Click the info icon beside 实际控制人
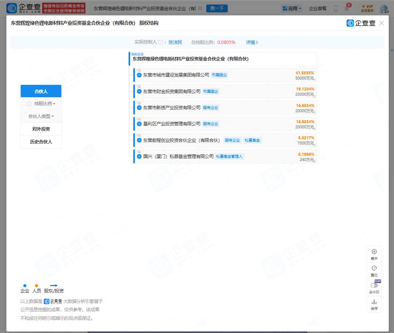The height and width of the screenshot is (333, 394). click(160, 42)
